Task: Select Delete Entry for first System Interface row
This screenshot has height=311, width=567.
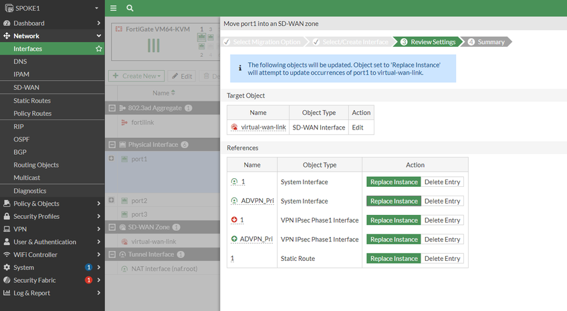Action: [x=442, y=182]
